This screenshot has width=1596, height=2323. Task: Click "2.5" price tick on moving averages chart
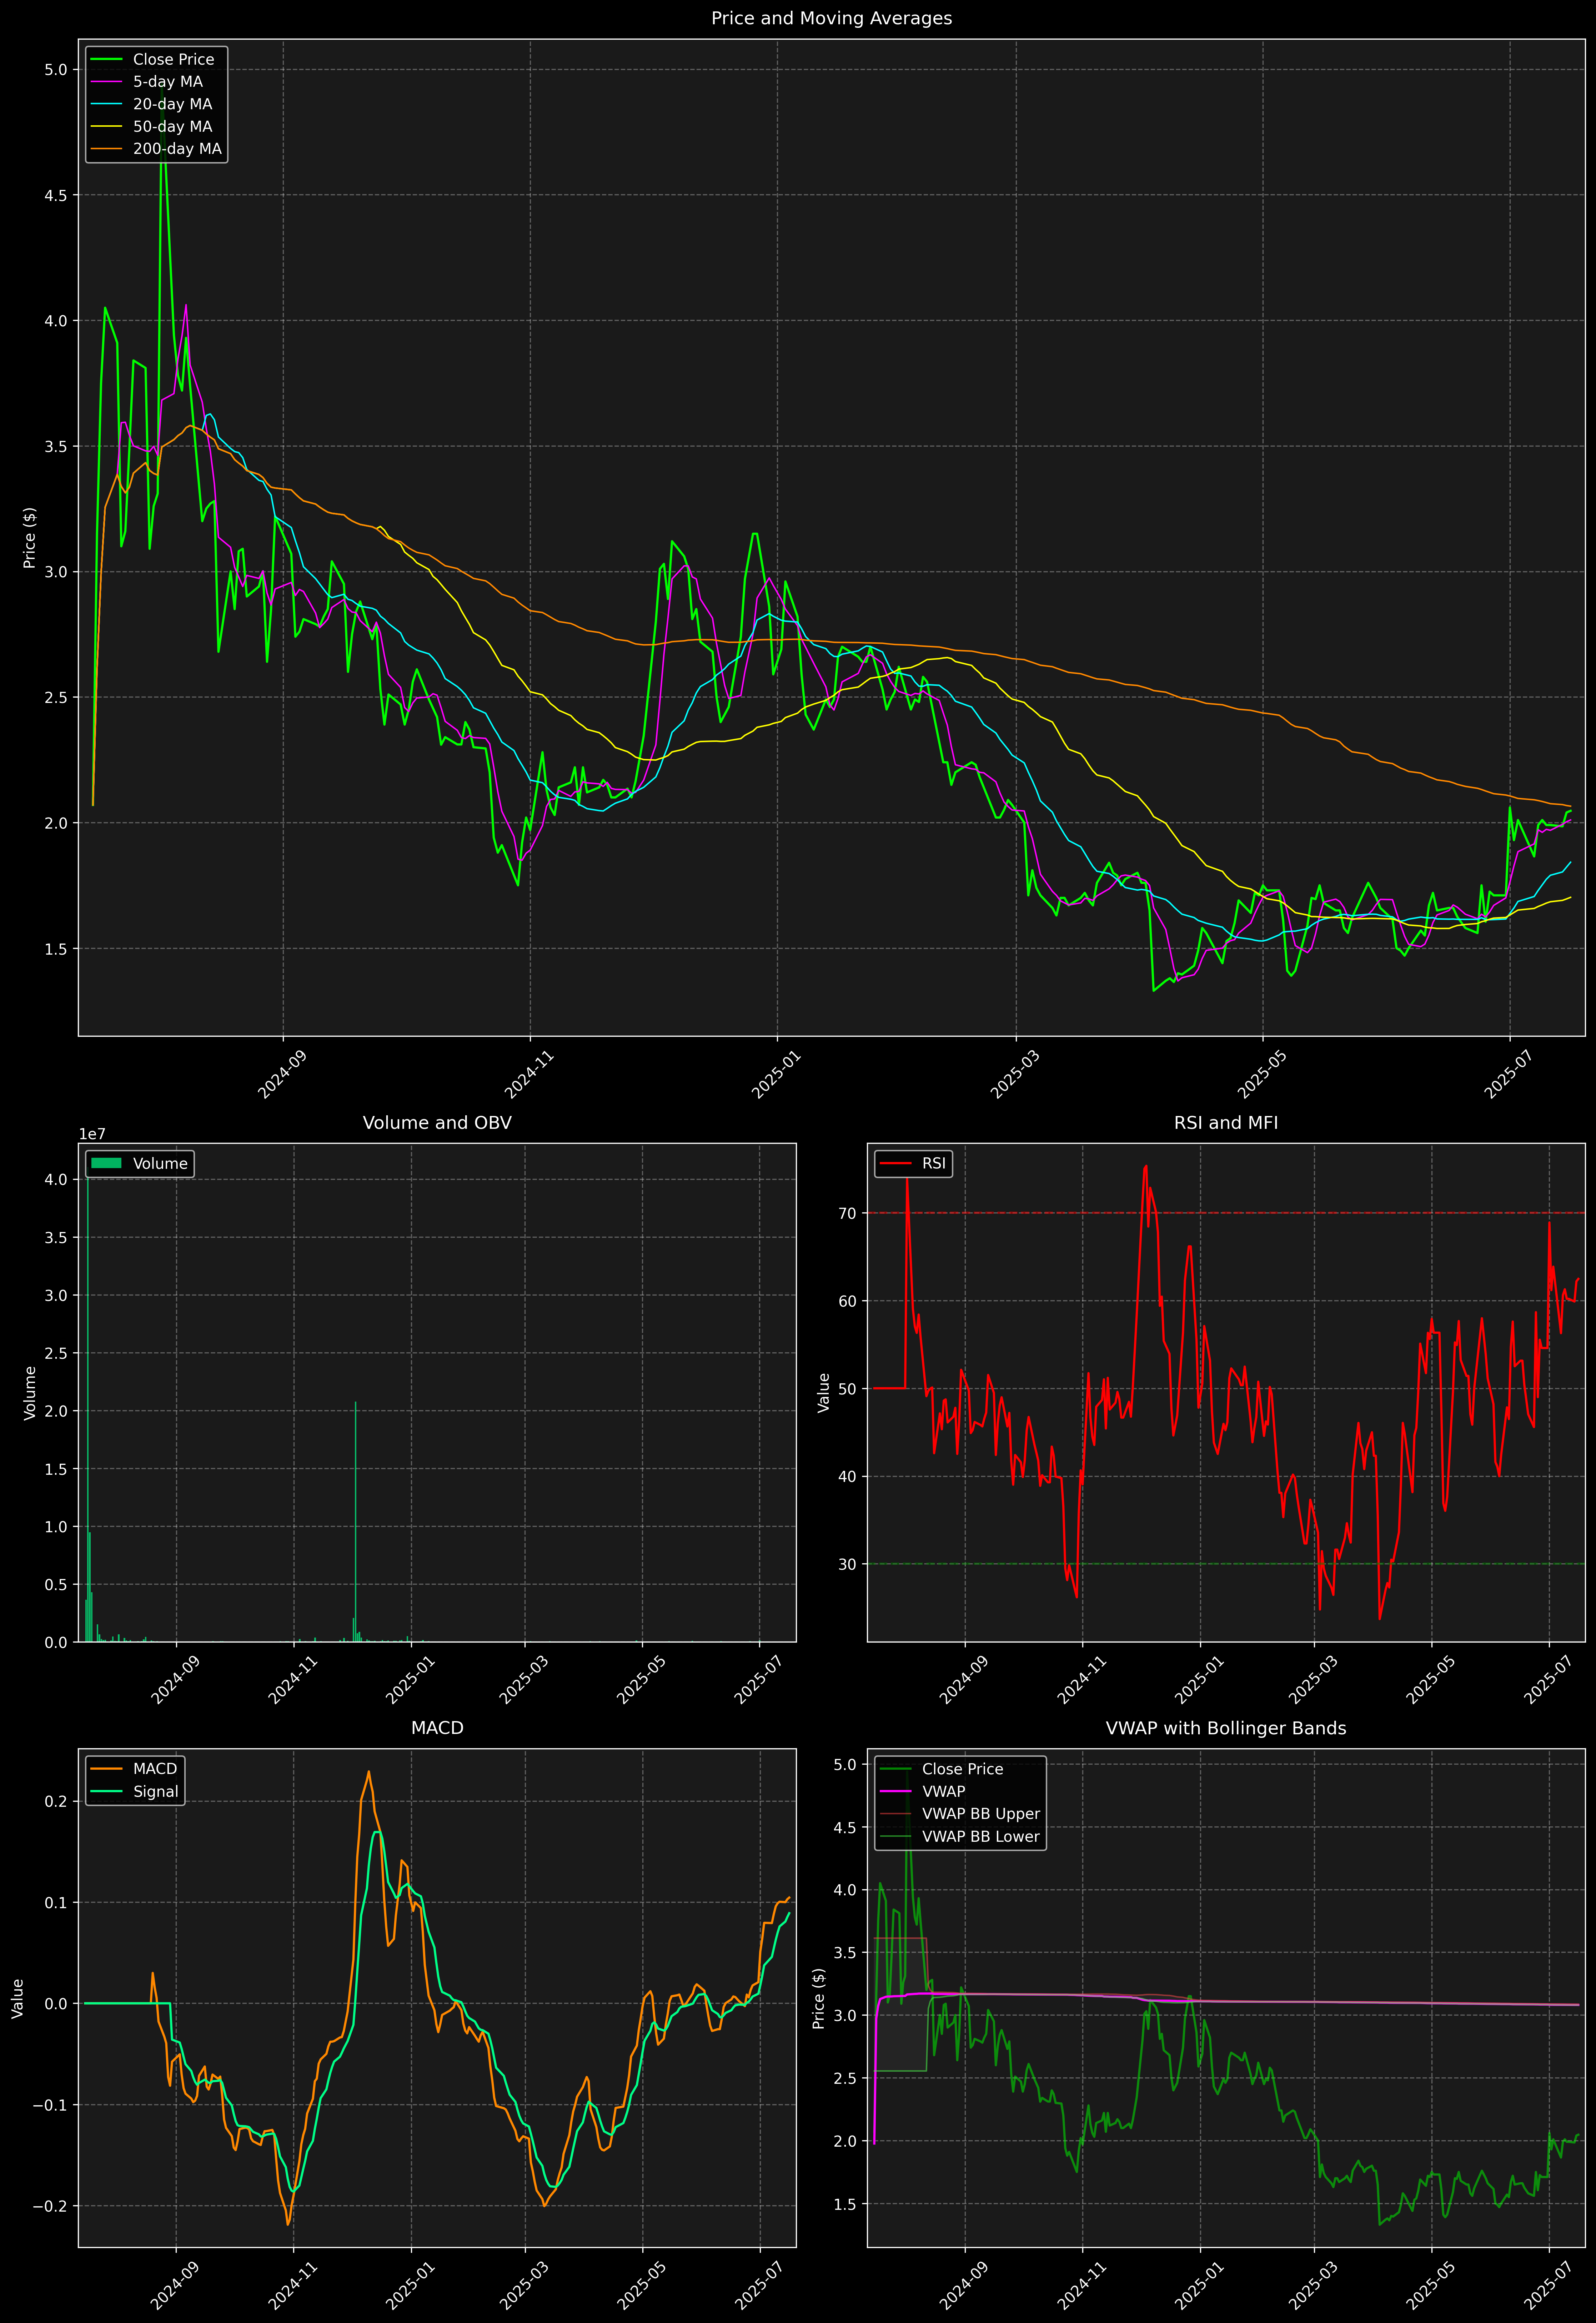coord(56,698)
